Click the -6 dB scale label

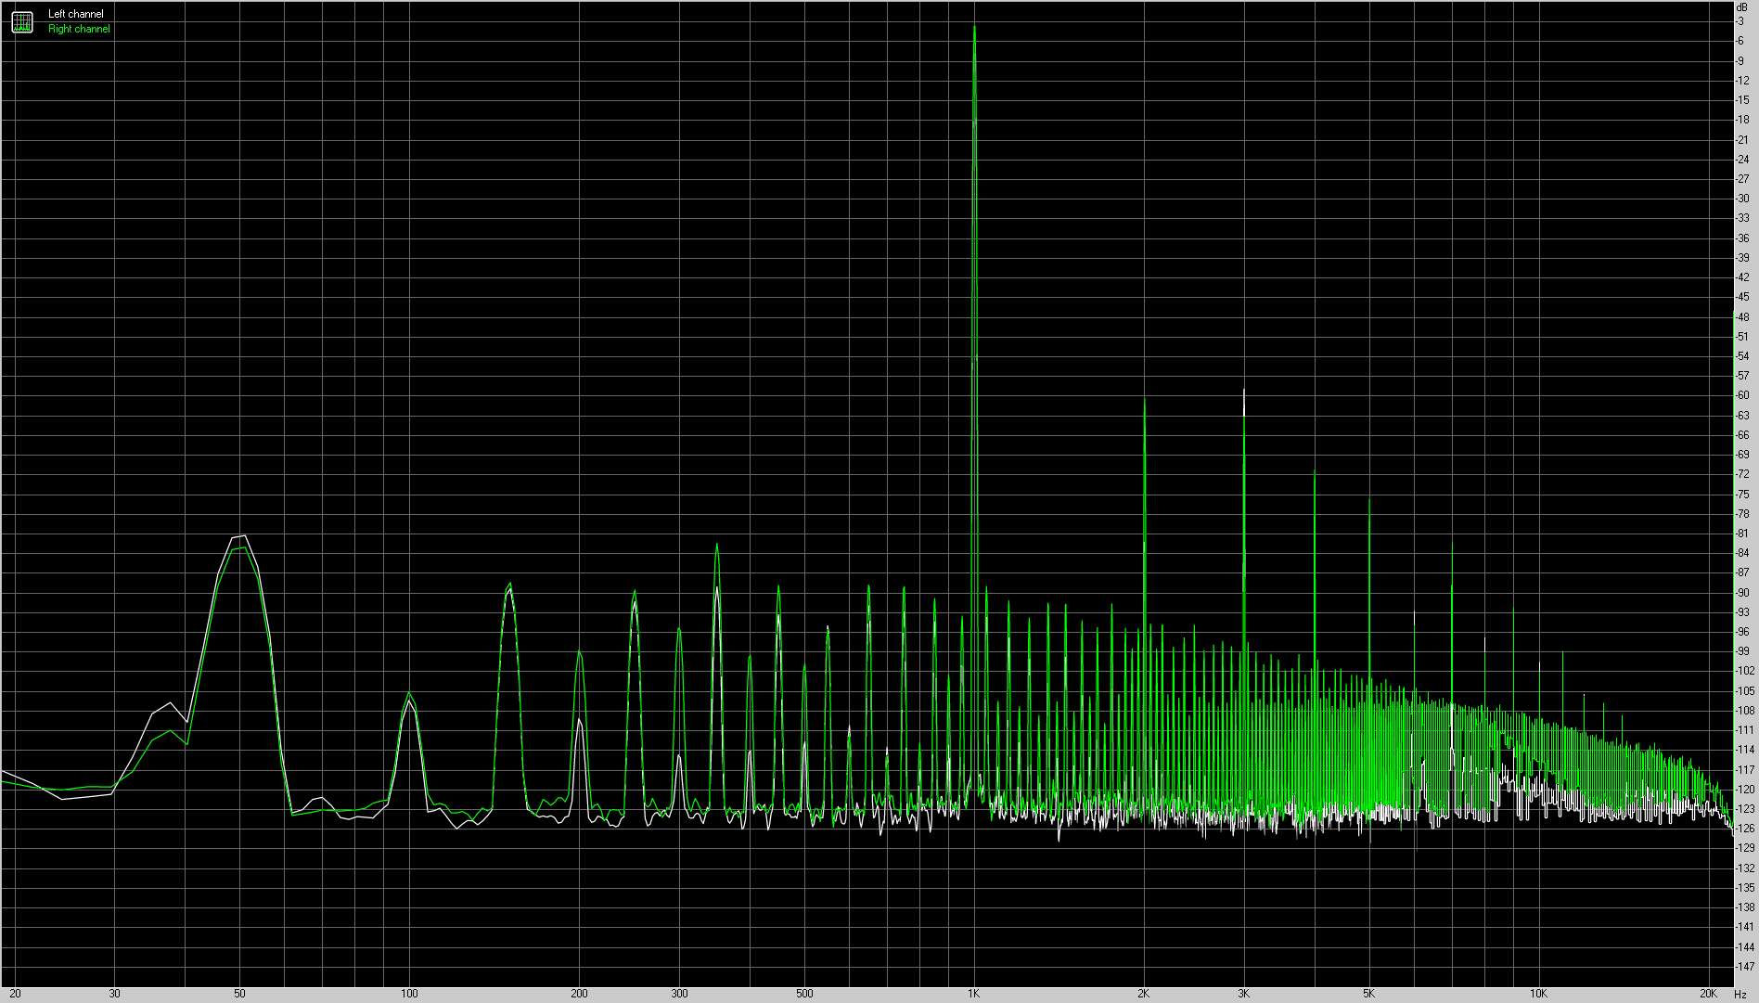(1741, 41)
